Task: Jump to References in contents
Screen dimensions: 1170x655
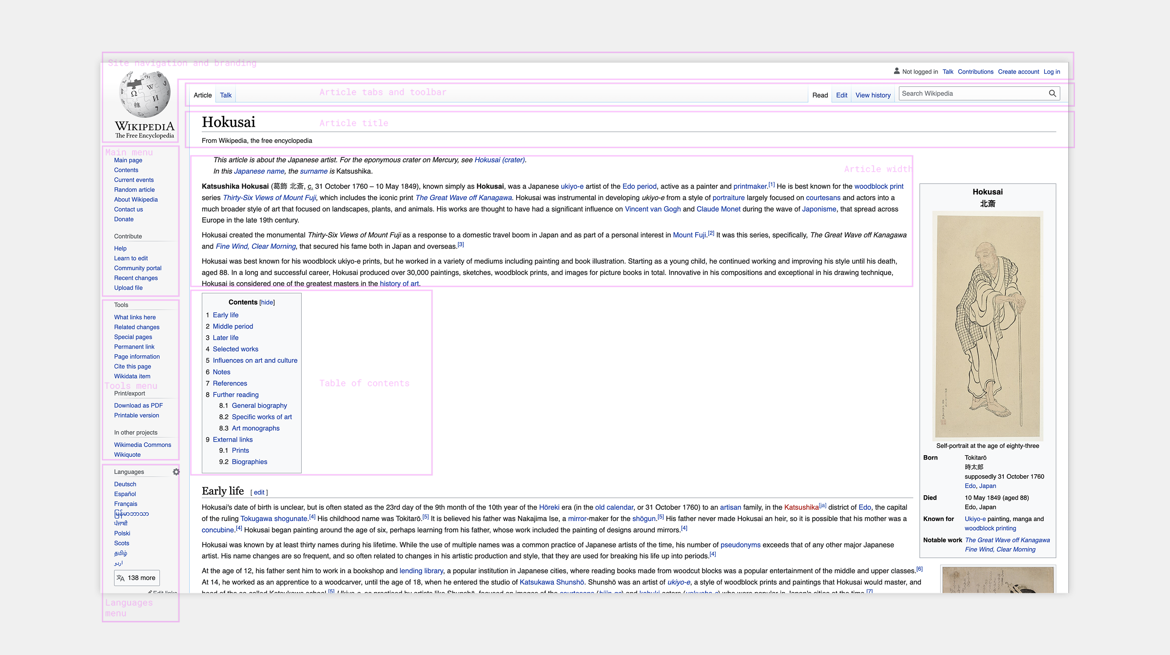Action: (x=230, y=384)
